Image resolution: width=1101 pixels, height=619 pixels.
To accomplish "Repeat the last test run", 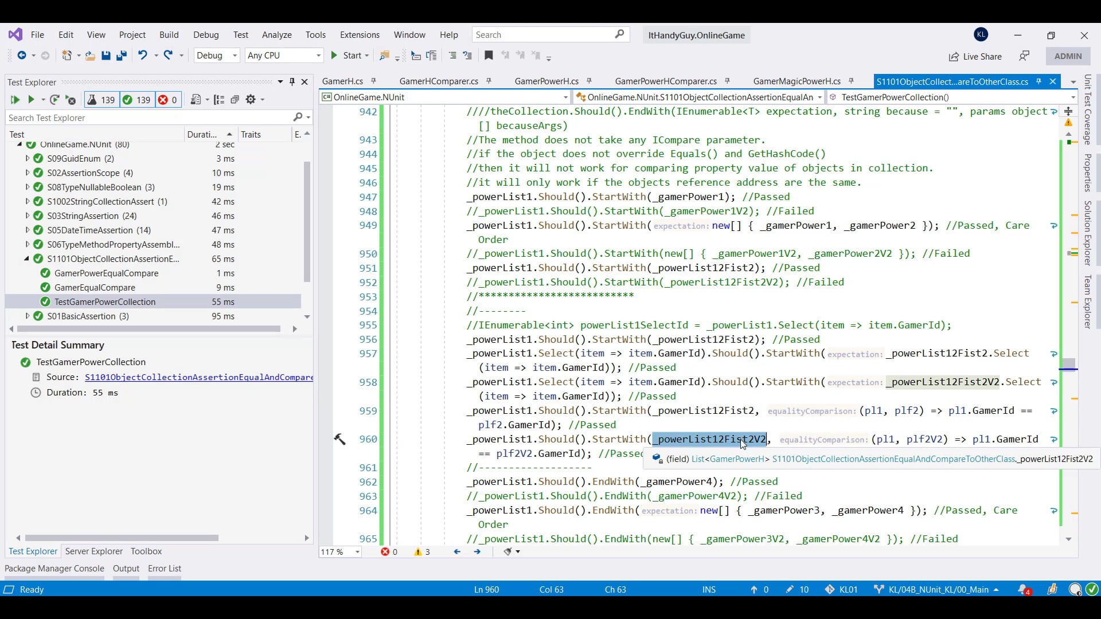I will pyautogui.click(x=54, y=100).
